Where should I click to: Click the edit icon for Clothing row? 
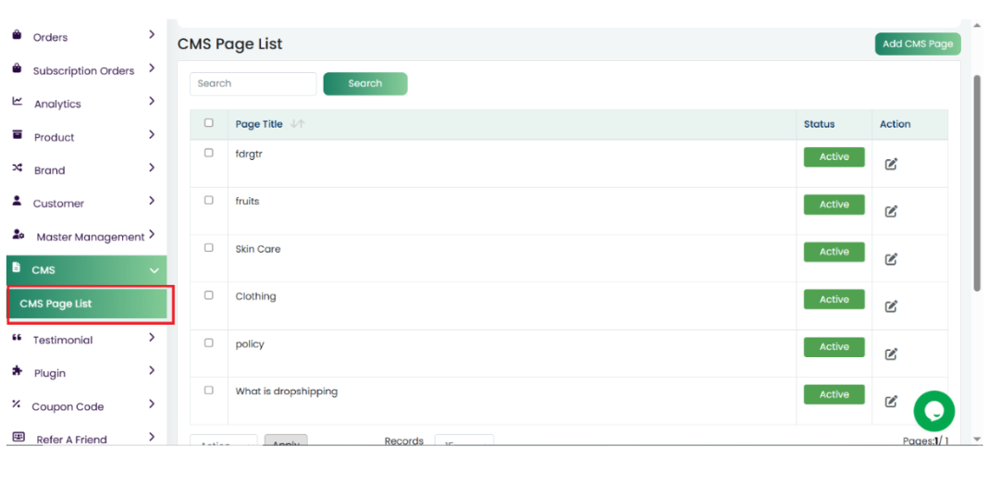891,306
